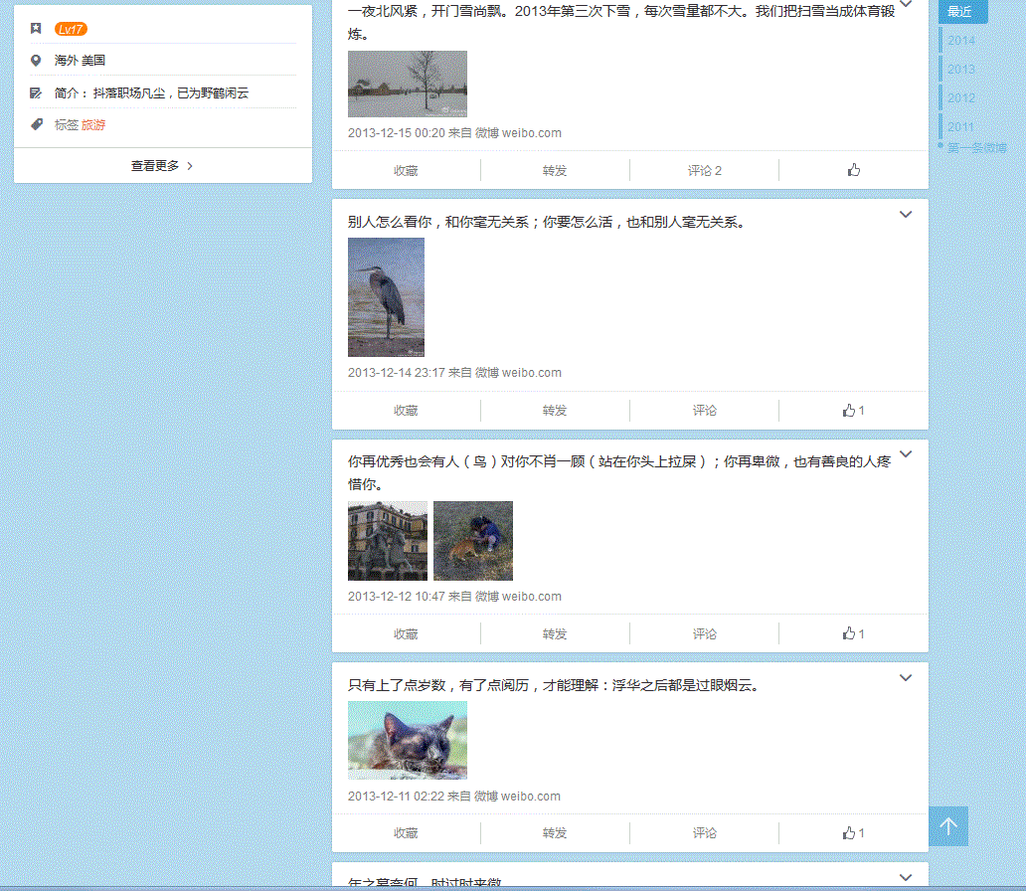Open chevron menu on cat photo post
This screenshot has width=1026, height=891.
click(x=906, y=678)
